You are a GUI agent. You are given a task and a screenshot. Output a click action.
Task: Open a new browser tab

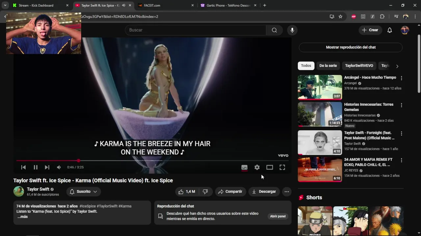point(264,5)
